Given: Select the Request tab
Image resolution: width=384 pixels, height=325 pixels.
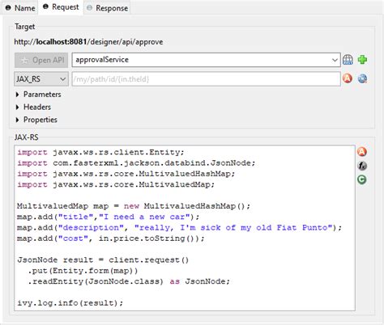Looking at the screenshot, I should [x=61, y=7].
